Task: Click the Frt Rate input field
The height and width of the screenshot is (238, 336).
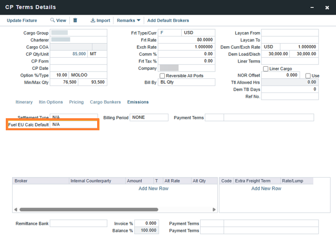Action: pyautogui.click(x=186, y=40)
